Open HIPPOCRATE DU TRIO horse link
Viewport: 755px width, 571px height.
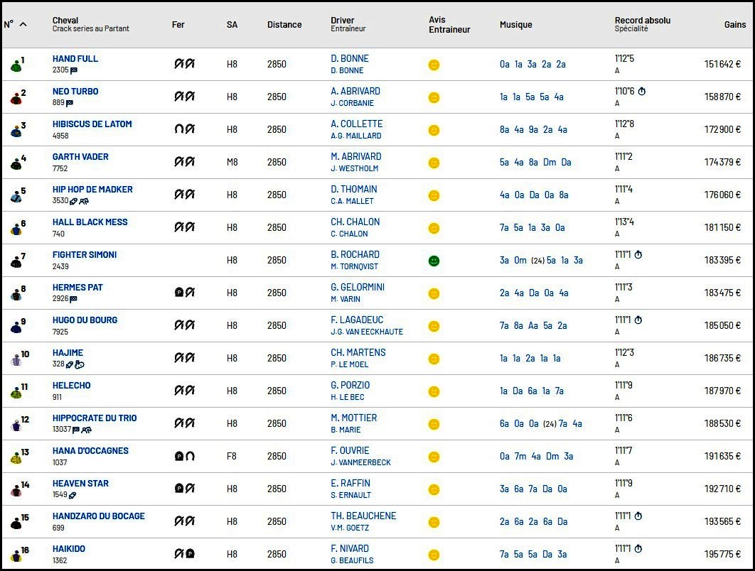(x=95, y=418)
